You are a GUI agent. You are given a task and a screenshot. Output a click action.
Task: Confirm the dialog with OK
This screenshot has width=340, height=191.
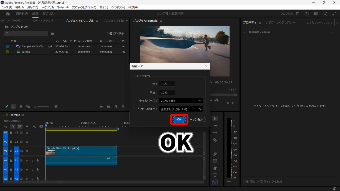179,119
